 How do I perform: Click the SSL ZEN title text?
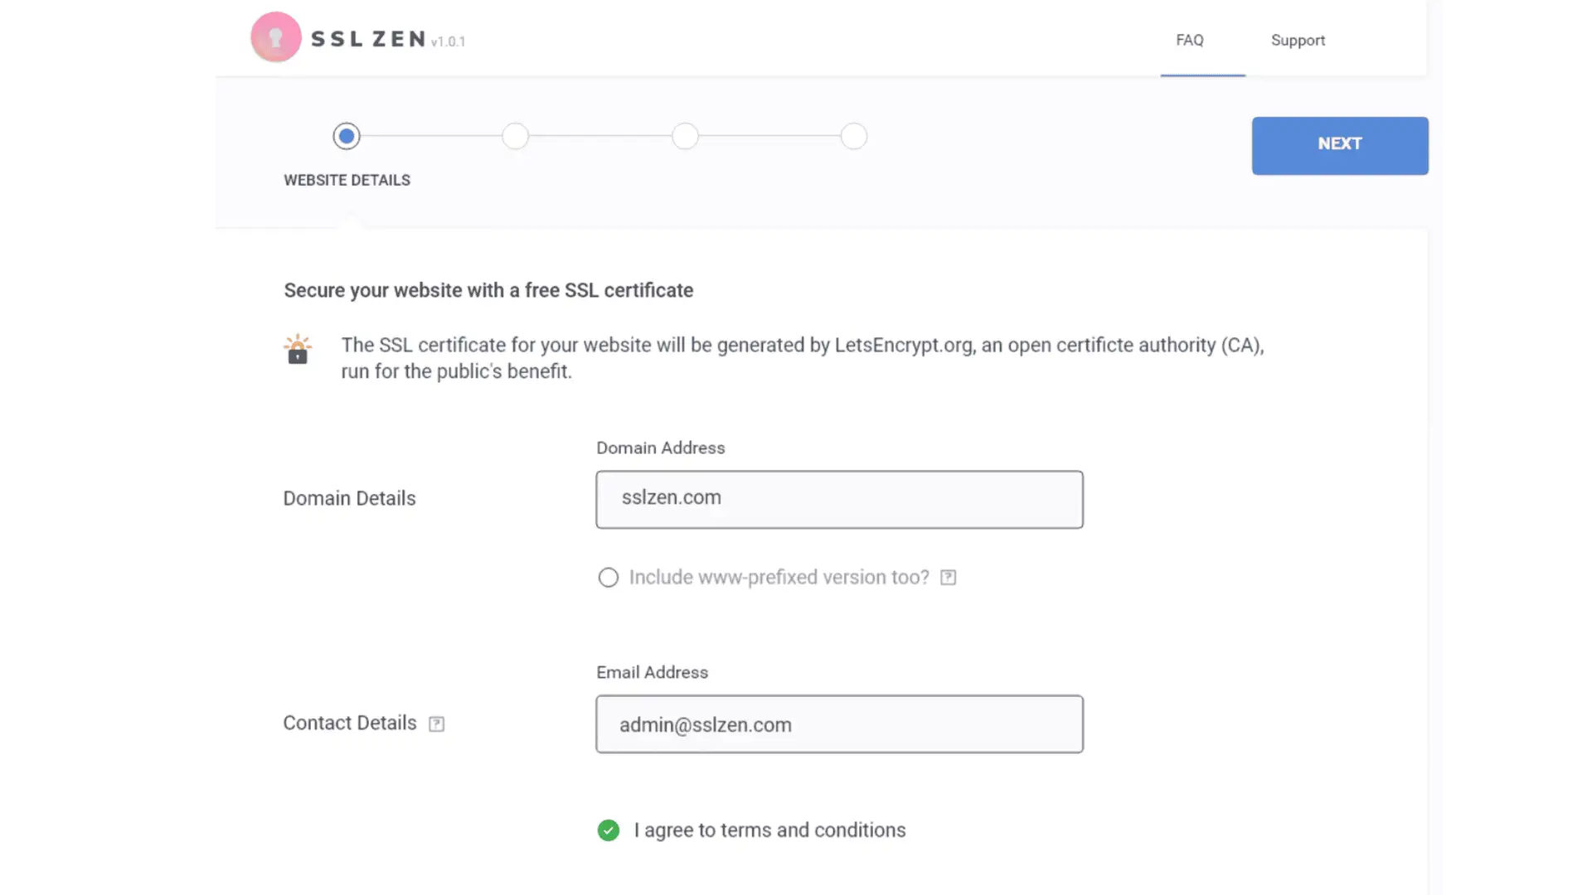[368, 39]
